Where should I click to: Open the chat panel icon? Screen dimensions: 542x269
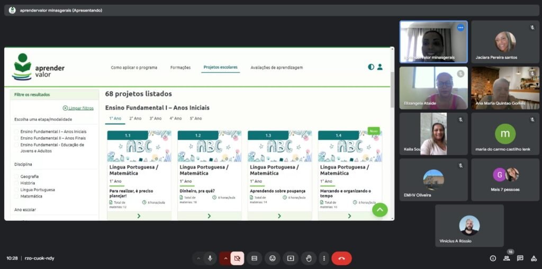coord(520,258)
